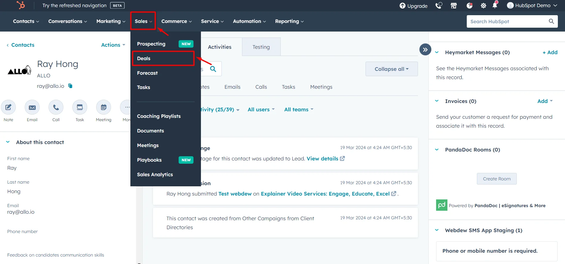565x264 pixels.
Task: Open the Reporting navigation menu
Action: [x=289, y=21]
